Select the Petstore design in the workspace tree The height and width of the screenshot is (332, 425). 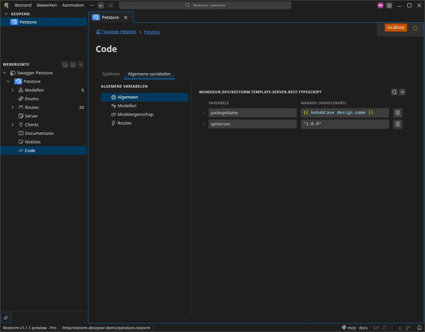coord(43,81)
